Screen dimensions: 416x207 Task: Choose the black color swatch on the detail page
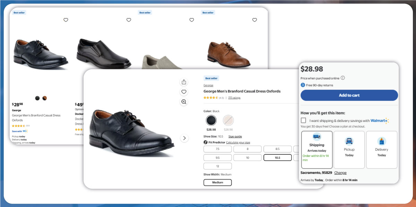(211, 120)
